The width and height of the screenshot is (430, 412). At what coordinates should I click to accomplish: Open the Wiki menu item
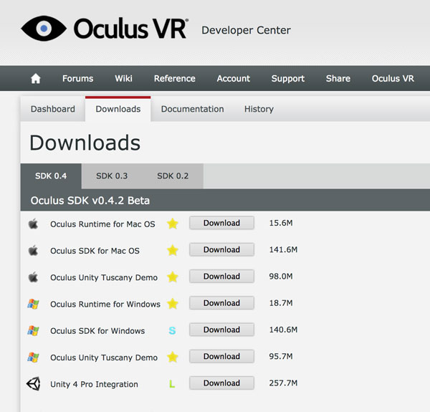[x=123, y=78]
